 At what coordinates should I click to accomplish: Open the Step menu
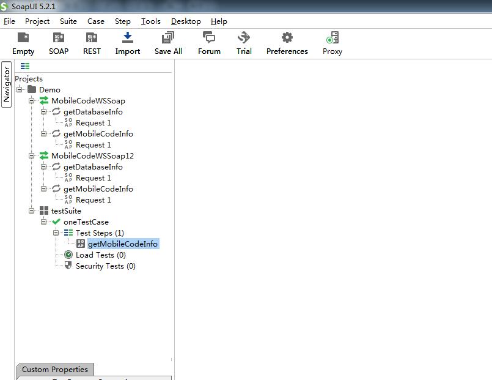pos(123,21)
